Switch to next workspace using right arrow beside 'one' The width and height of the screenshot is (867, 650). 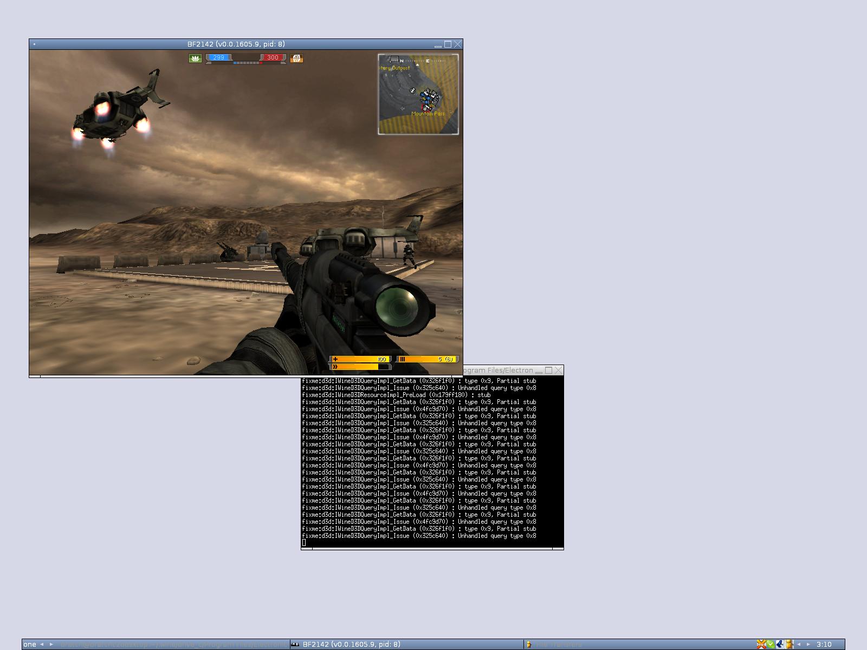[51, 645]
